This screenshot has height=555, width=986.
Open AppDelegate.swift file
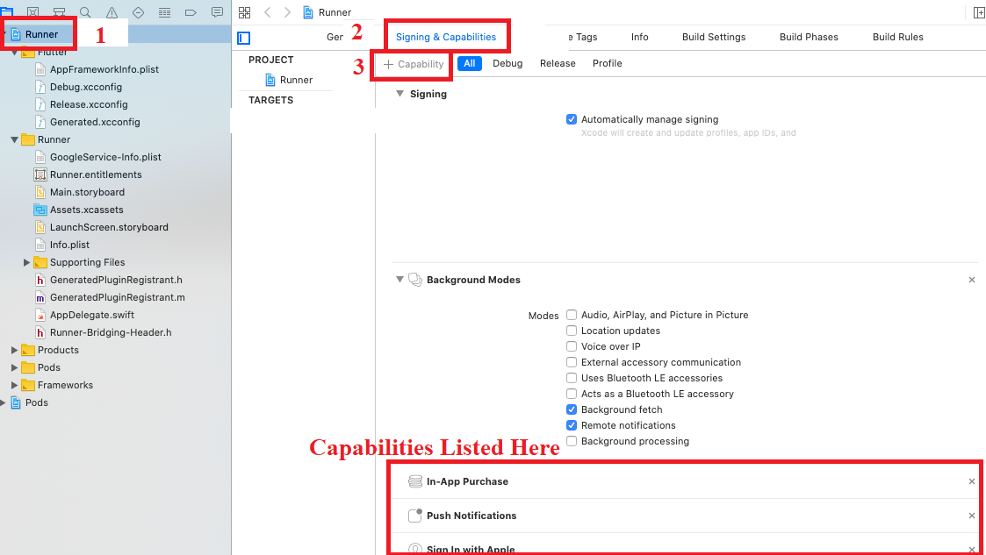[92, 315]
